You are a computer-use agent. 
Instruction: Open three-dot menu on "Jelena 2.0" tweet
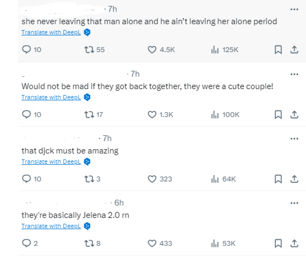click(294, 203)
